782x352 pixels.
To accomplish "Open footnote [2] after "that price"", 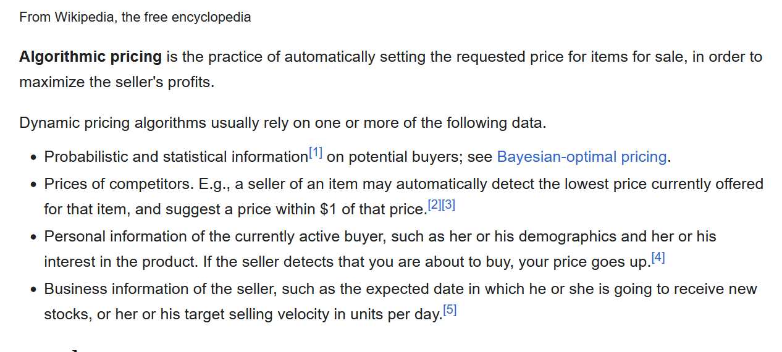I will click(434, 205).
